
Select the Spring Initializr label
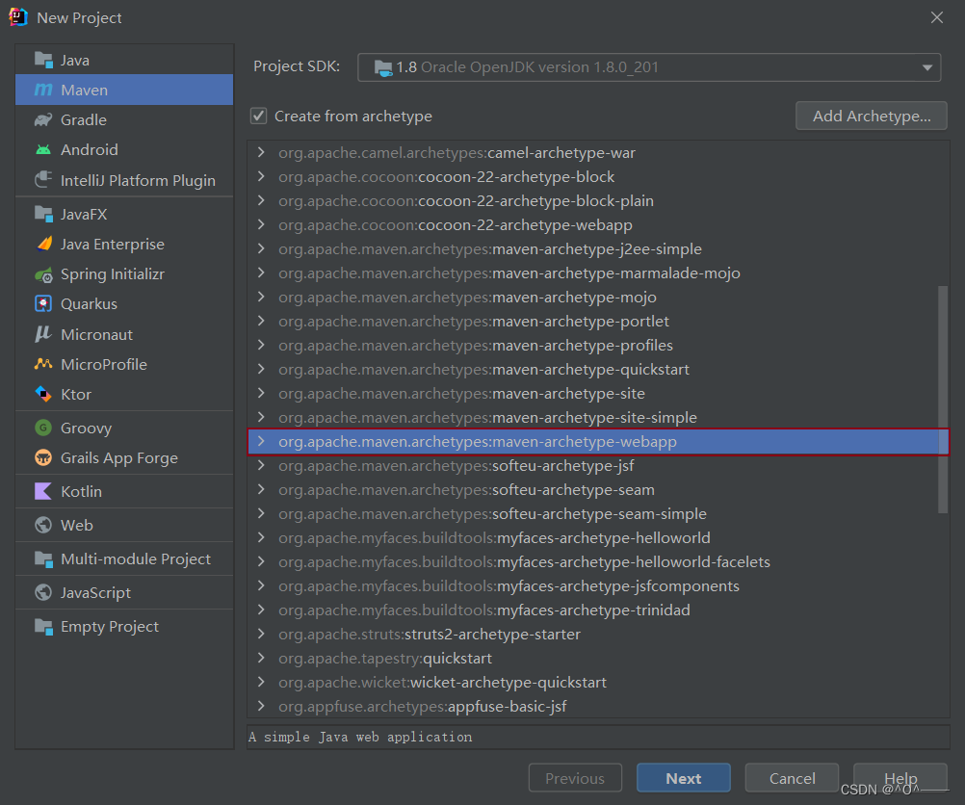(x=113, y=274)
